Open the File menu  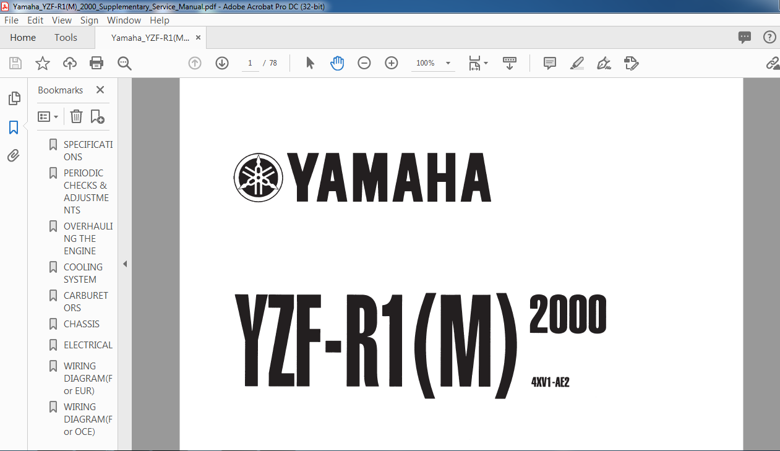[x=11, y=20]
